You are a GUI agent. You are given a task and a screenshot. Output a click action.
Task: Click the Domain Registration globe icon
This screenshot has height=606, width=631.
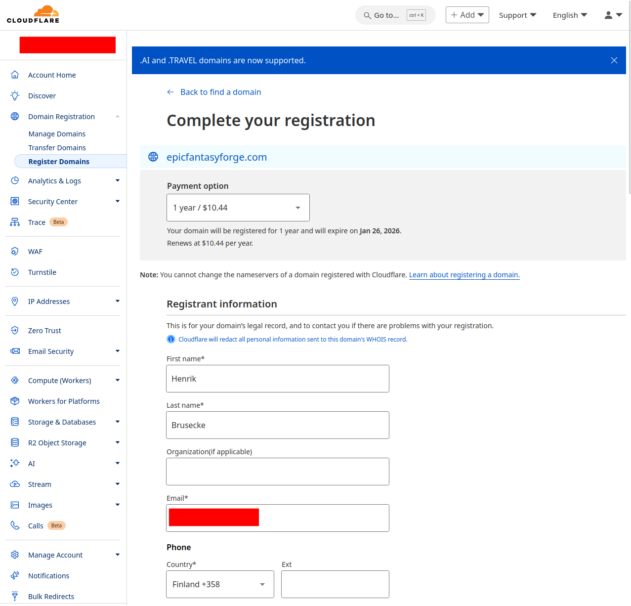point(15,116)
